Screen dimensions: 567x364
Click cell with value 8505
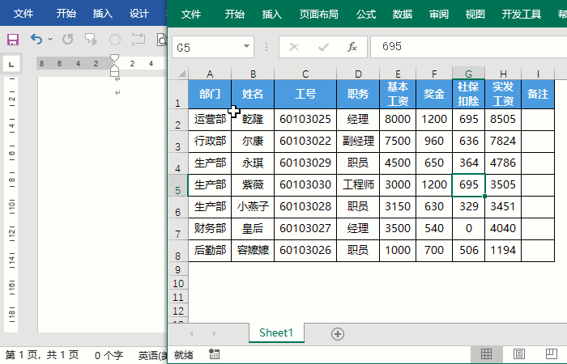503,120
